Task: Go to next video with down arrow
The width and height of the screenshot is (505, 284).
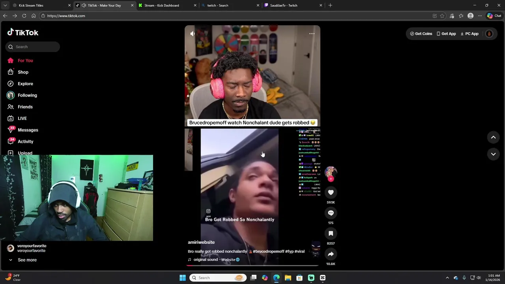Action: pyautogui.click(x=493, y=154)
